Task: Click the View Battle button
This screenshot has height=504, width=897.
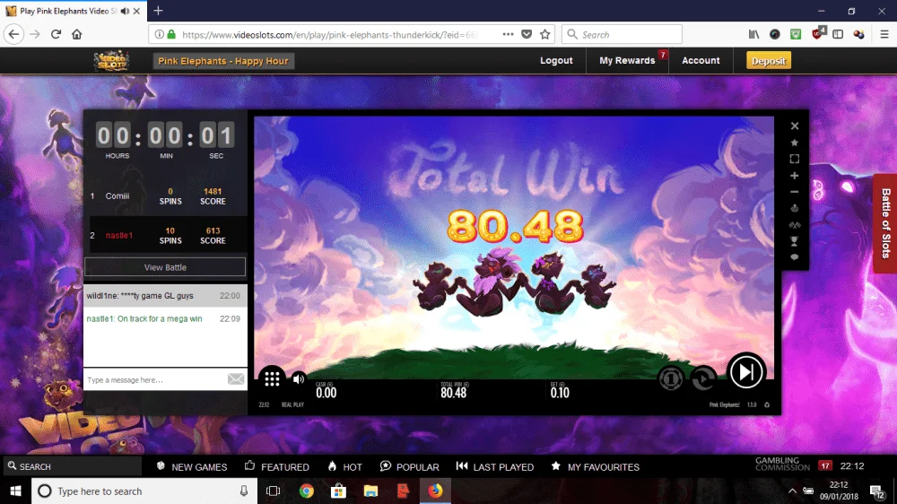Action: click(x=165, y=267)
